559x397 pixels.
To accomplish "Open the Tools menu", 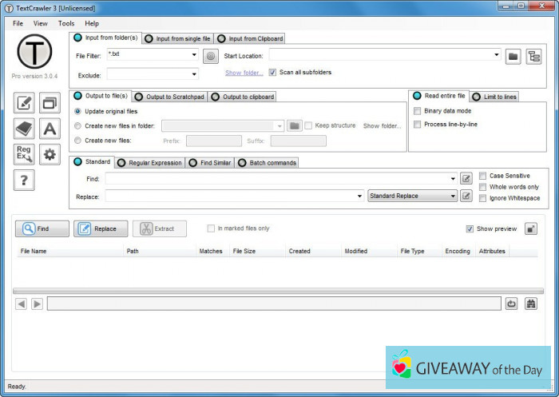I will tap(66, 23).
